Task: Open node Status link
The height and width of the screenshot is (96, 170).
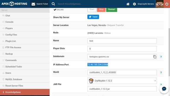Action: click(x=107, y=33)
